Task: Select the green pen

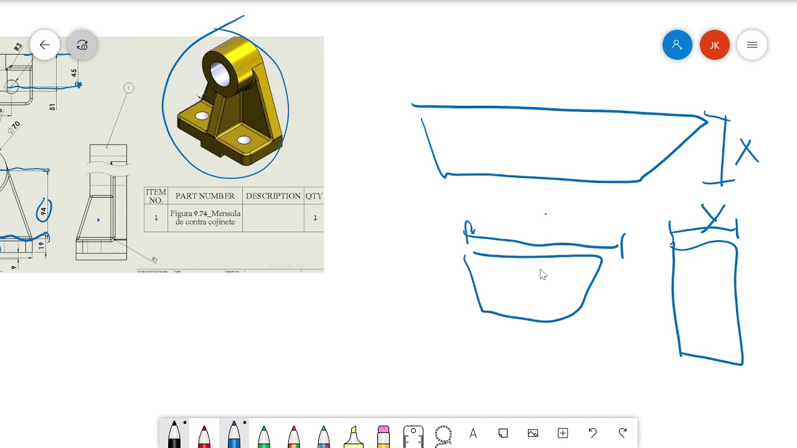Action: pyautogui.click(x=264, y=435)
